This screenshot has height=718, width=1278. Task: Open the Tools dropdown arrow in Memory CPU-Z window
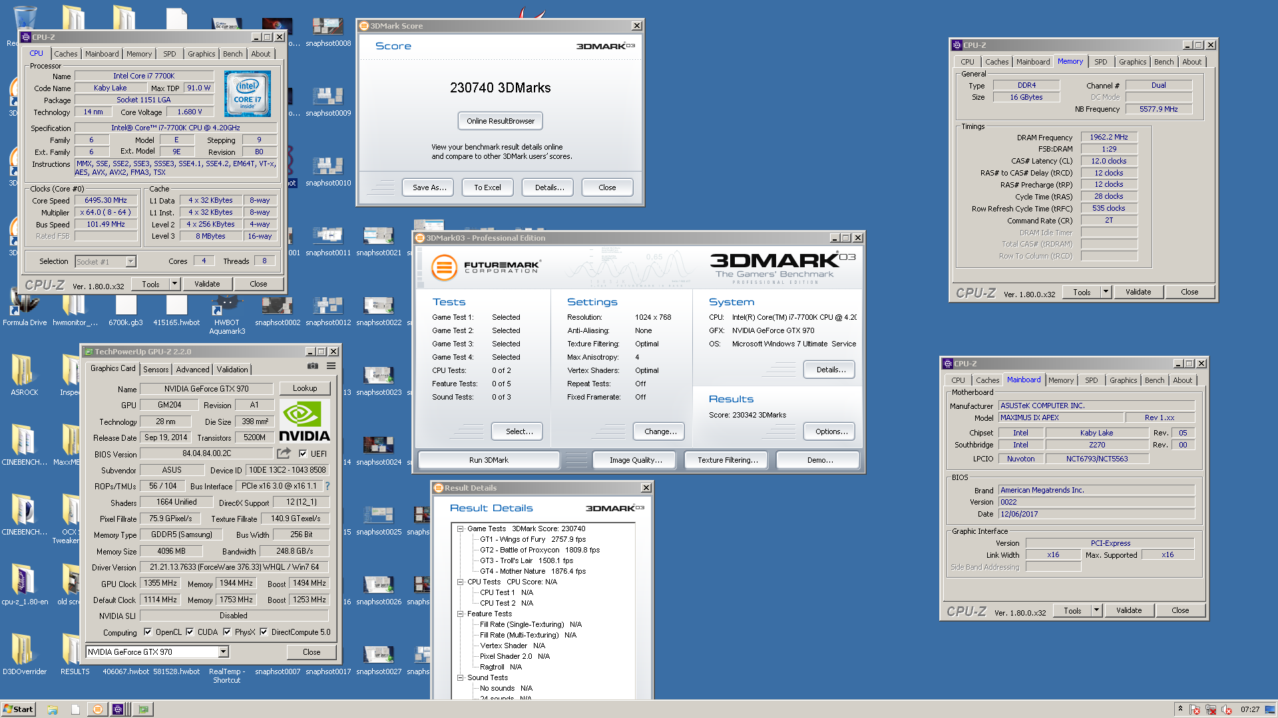click(x=1106, y=292)
